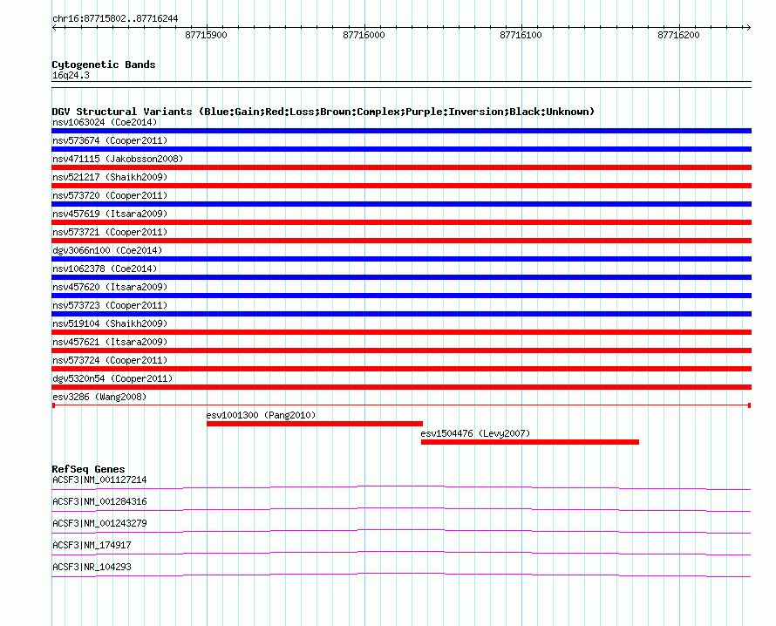Select the blue bar under dgv3066n100
Viewport: 776px width, 626px height.
point(401,259)
